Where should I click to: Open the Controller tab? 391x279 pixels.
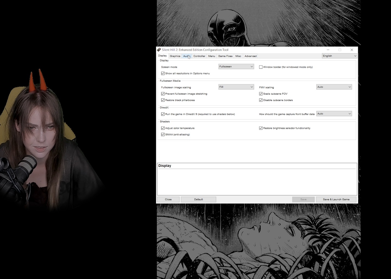click(x=199, y=56)
